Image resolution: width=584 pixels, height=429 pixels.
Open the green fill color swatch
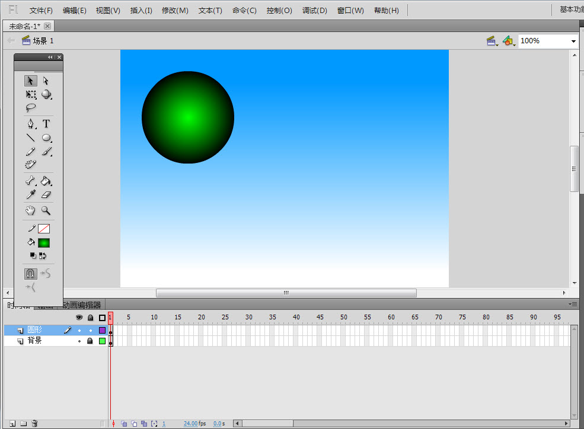[x=43, y=243]
